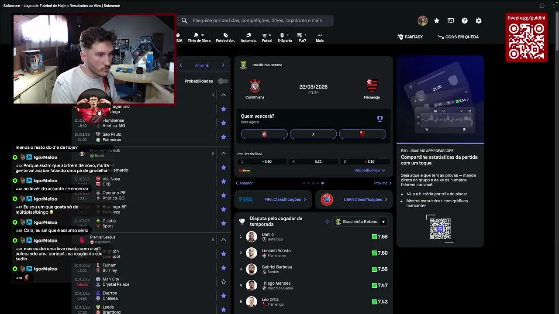Select the last carousel pagination dot
Image resolution: width=559 pixels, height=314 pixels.
(322, 183)
